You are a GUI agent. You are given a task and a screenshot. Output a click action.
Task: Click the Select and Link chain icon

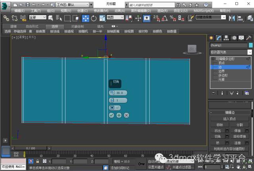point(6,18)
